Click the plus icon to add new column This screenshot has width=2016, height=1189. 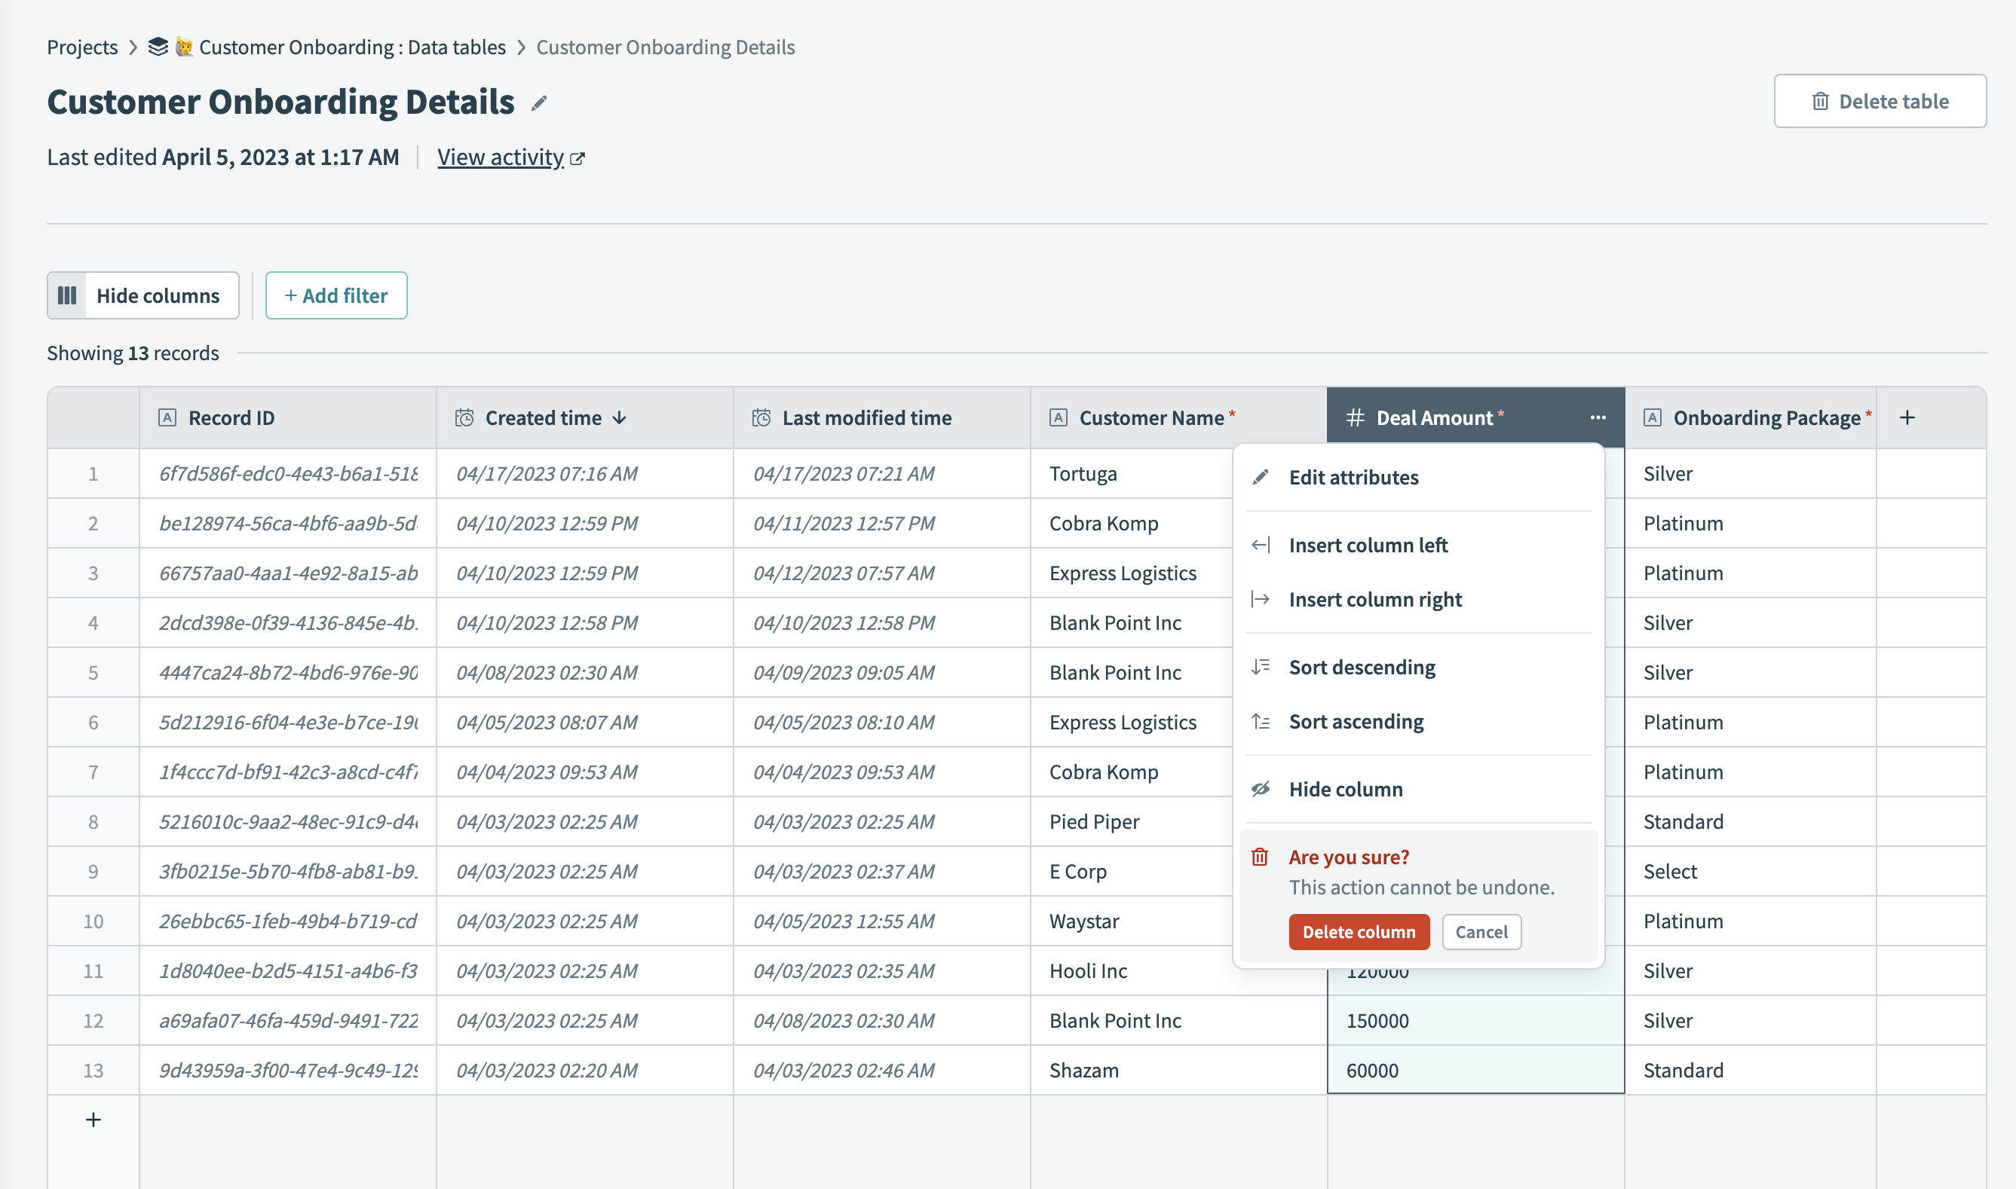click(x=1907, y=417)
